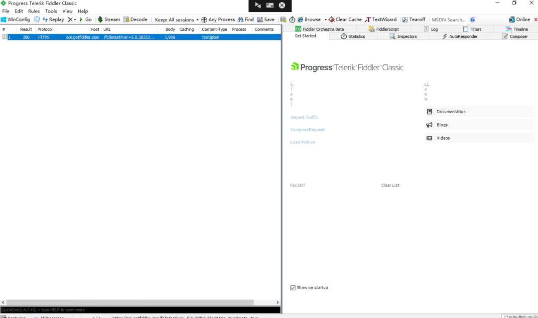Image resolution: width=538 pixels, height=318 pixels.
Task: Open the Help menu
Action: 83,11
